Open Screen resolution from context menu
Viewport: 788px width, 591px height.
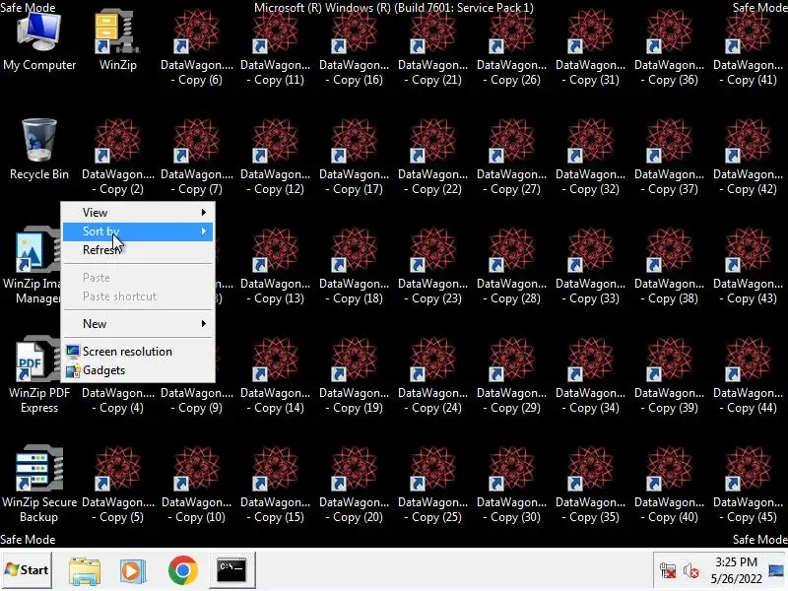tap(138, 352)
